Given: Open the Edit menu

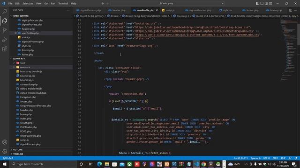Looking at the screenshot, I should click(17, 3).
